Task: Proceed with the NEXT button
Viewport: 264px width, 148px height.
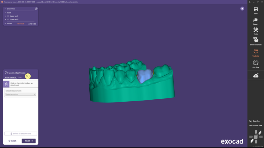Action: [29, 141]
